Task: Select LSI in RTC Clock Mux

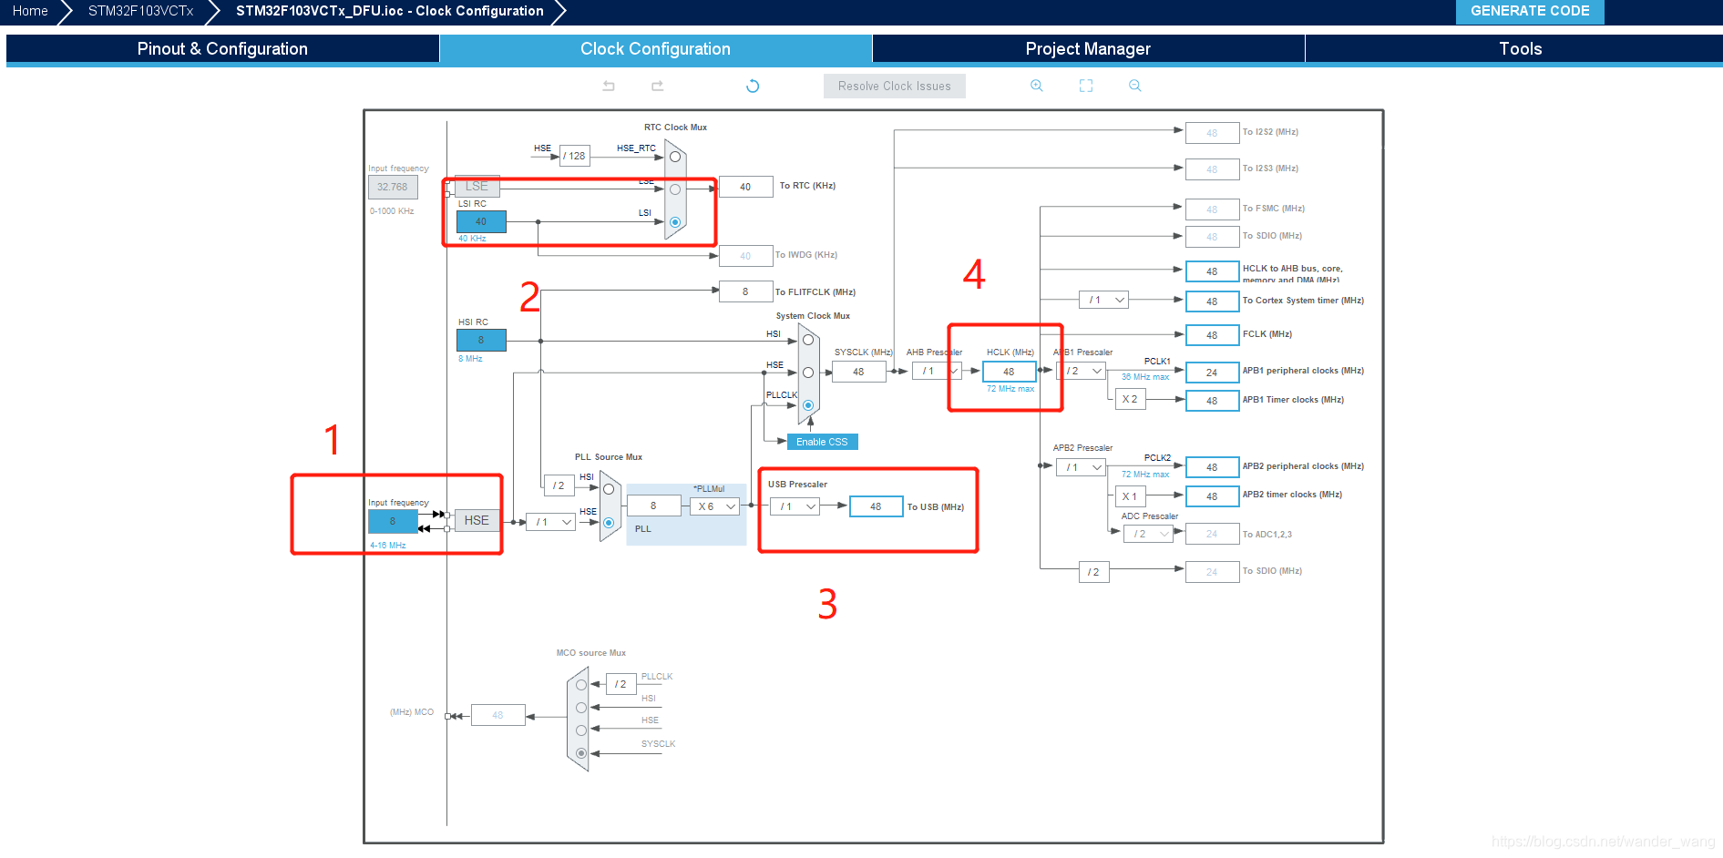Action: (x=675, y=222)
